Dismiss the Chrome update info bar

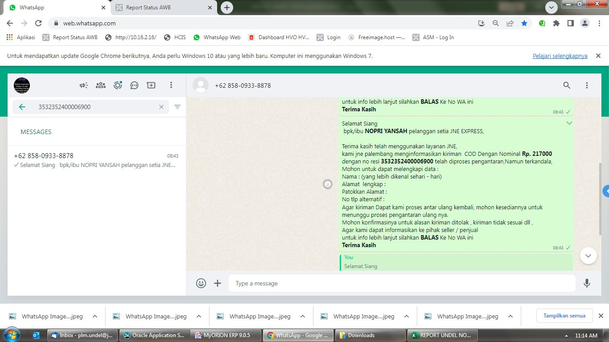(x=598, y=56)
